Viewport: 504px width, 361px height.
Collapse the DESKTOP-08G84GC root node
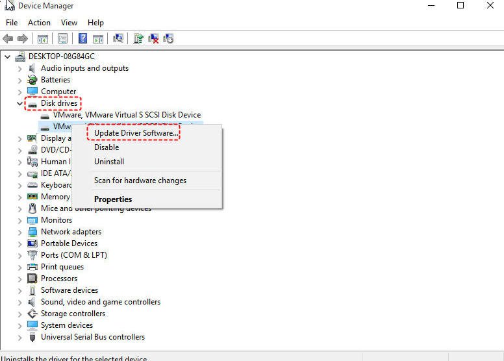[7, 57]
